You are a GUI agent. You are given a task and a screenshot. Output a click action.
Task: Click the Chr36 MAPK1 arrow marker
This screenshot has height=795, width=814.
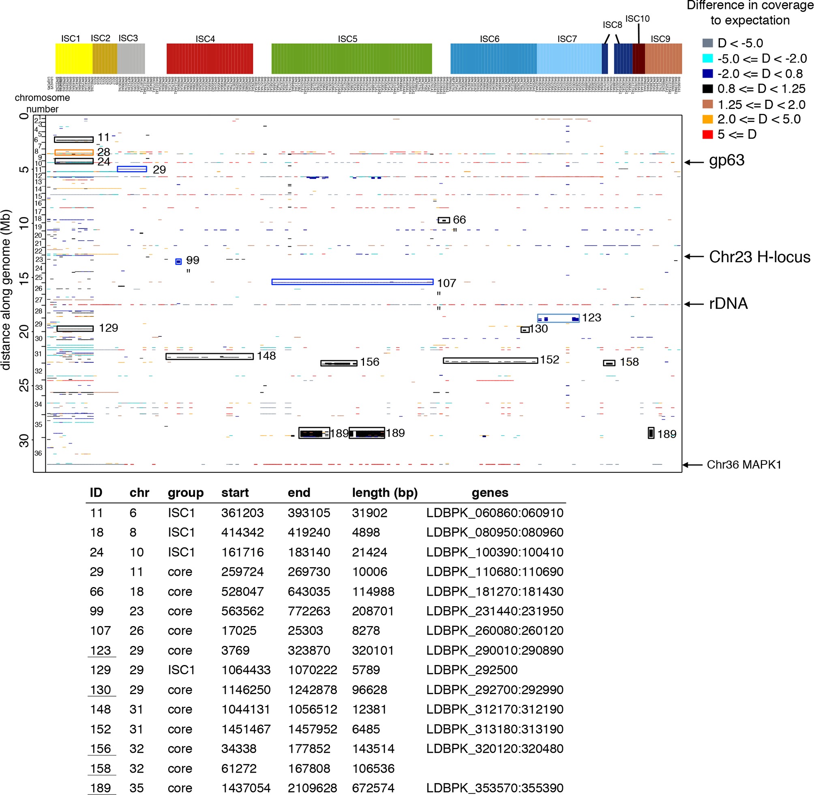pos(692,465)
